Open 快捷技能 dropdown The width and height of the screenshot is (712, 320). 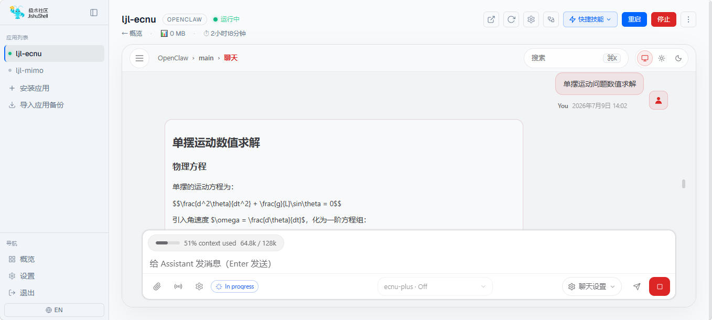pyautogui.click(x=590, y=19)
